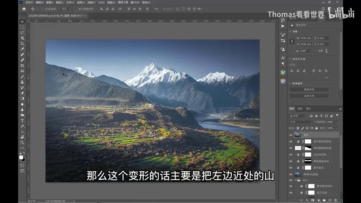Image resolution: width=361 pixels, height=203 pixels.
Task: Create a new layer group
Action: 324,200
